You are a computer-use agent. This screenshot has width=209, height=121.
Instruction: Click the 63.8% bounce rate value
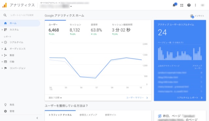pos(96,30)
